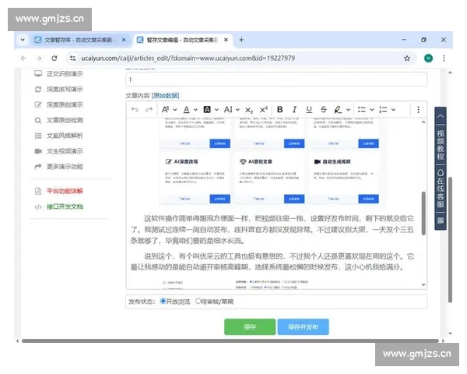Viewport: 467px width, 374px height.
Task: Click the input field containing 1
Action: [x=276, y=79]
